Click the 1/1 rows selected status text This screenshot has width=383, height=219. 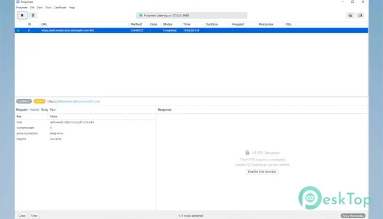(x=191, y=216)
